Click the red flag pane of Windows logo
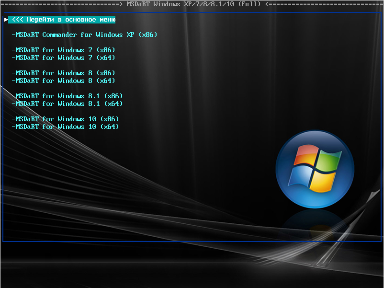The width and height of the screenshot is (384, 288). 303,157
